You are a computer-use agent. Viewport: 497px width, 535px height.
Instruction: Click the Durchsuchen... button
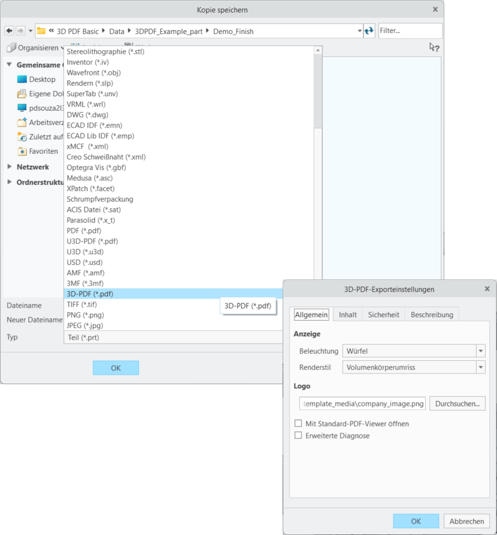tap(457, 403)
